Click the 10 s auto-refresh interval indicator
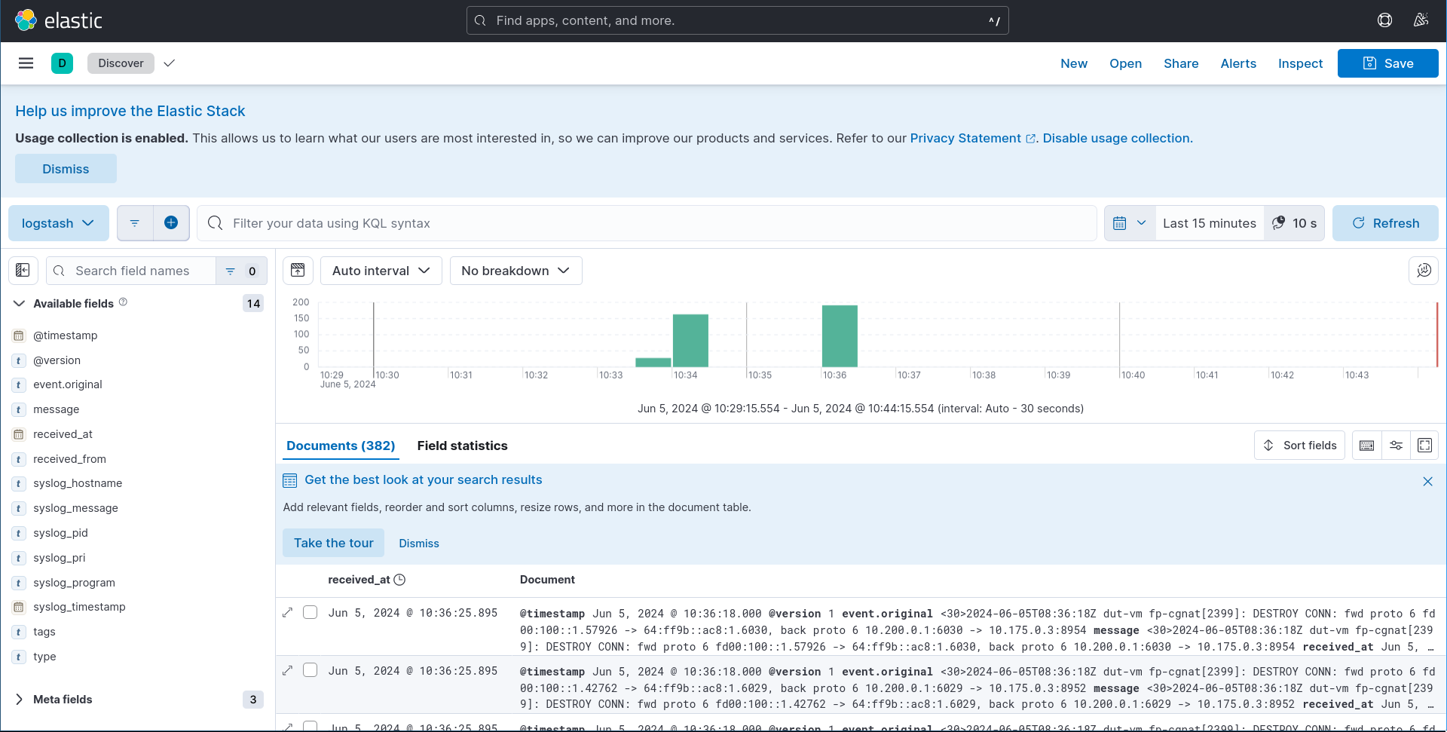 pos(1294,223)
